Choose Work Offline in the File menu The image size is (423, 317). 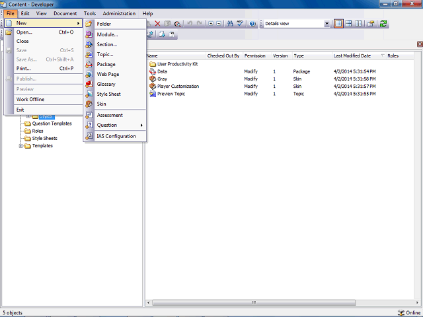[x=43, y=99]
